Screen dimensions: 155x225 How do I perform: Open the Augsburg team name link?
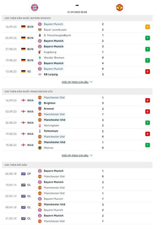point(50,52)
